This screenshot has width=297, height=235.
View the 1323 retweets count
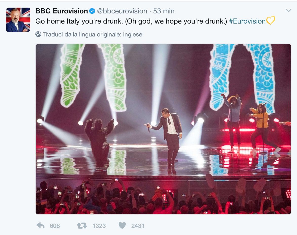[x=99, y=226]
